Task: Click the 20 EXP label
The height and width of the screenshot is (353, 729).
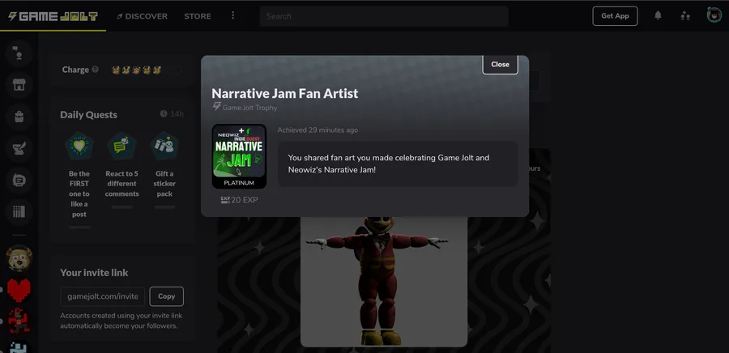Action: (239, 200)
